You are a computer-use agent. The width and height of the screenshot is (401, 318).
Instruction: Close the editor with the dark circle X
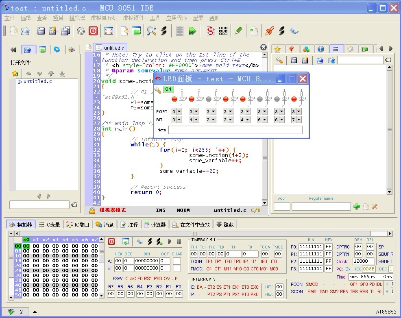pyautogui.click(x=264, y=47)
